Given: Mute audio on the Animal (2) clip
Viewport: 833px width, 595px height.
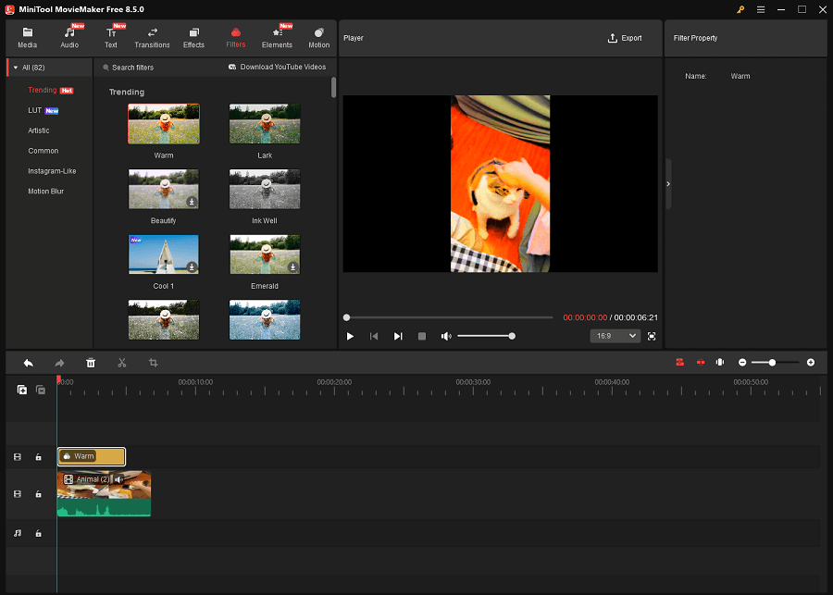Looking at the screenshot, I should [119, 478].
